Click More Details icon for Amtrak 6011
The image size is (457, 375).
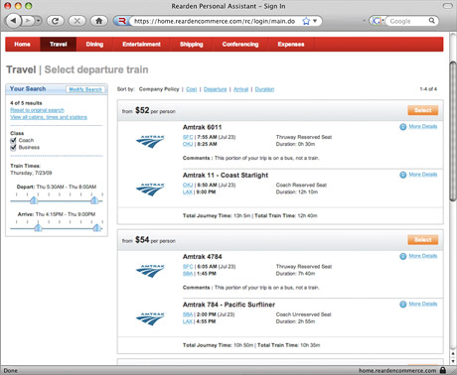click(403, 127)
